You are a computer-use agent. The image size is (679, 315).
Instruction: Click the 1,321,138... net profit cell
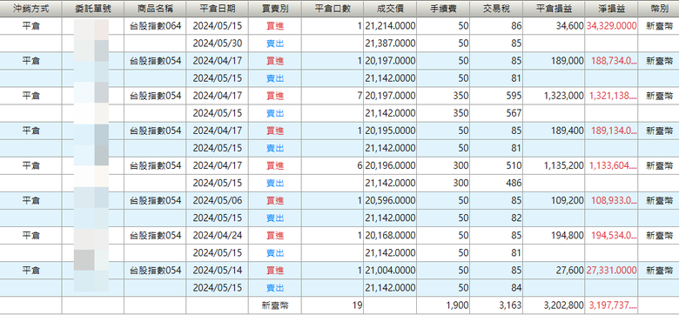611,96
